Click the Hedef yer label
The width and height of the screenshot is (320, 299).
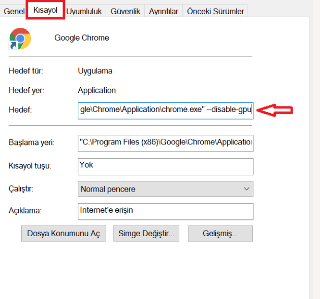[26, 90]
